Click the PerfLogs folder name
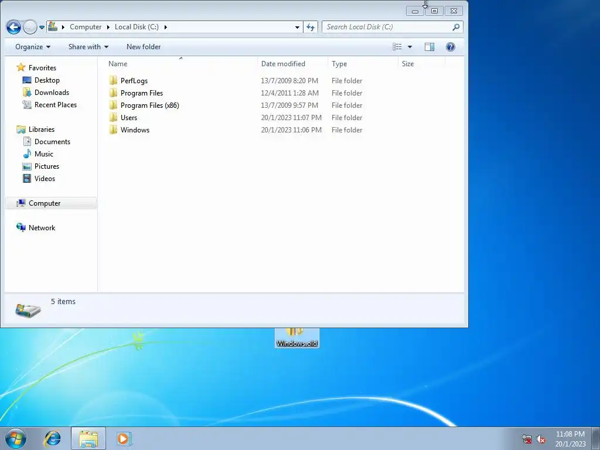The height and width of the screenshot is (450, 600). (134, 81)
